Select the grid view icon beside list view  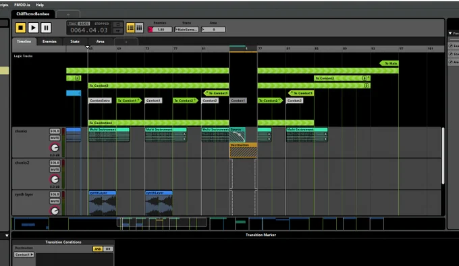[139, 28]
